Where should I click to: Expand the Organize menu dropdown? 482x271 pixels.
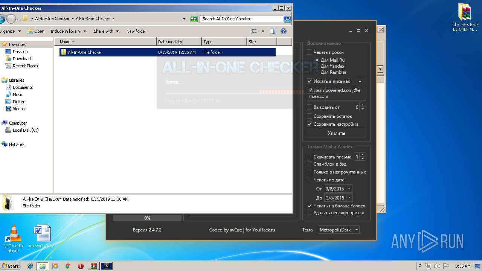[x=10, y=31]
